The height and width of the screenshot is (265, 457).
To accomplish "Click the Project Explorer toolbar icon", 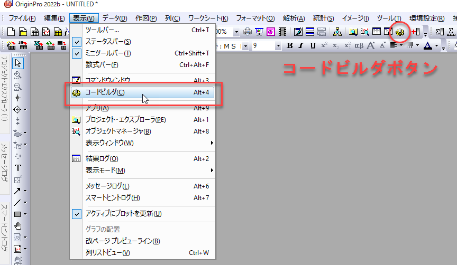I will pyautogui.click(x=353, y=32).
